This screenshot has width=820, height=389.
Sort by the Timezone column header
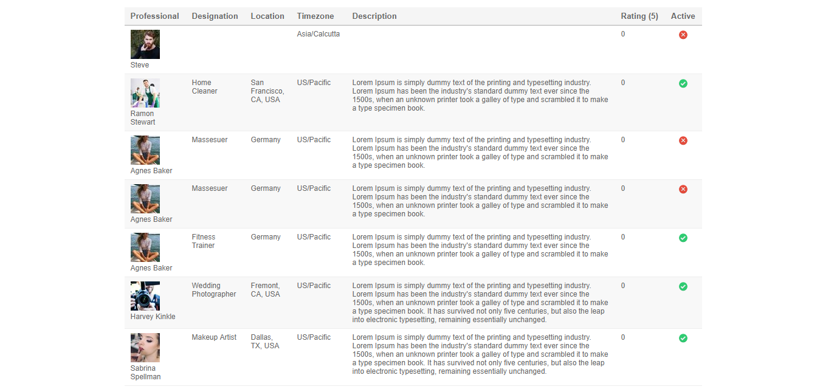pos(315,16)
